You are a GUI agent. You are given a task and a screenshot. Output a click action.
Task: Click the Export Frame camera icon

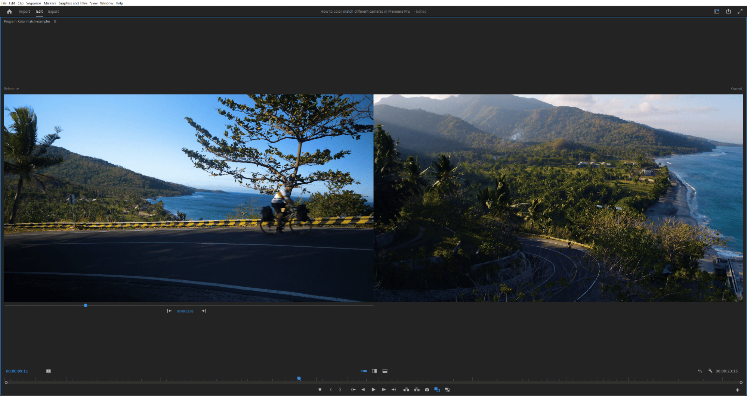click(427, 390)
